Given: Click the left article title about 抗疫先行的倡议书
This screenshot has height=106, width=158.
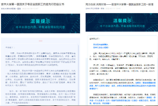Looking at the screenshot, I should pyautogui.click(x=33, y=4).
